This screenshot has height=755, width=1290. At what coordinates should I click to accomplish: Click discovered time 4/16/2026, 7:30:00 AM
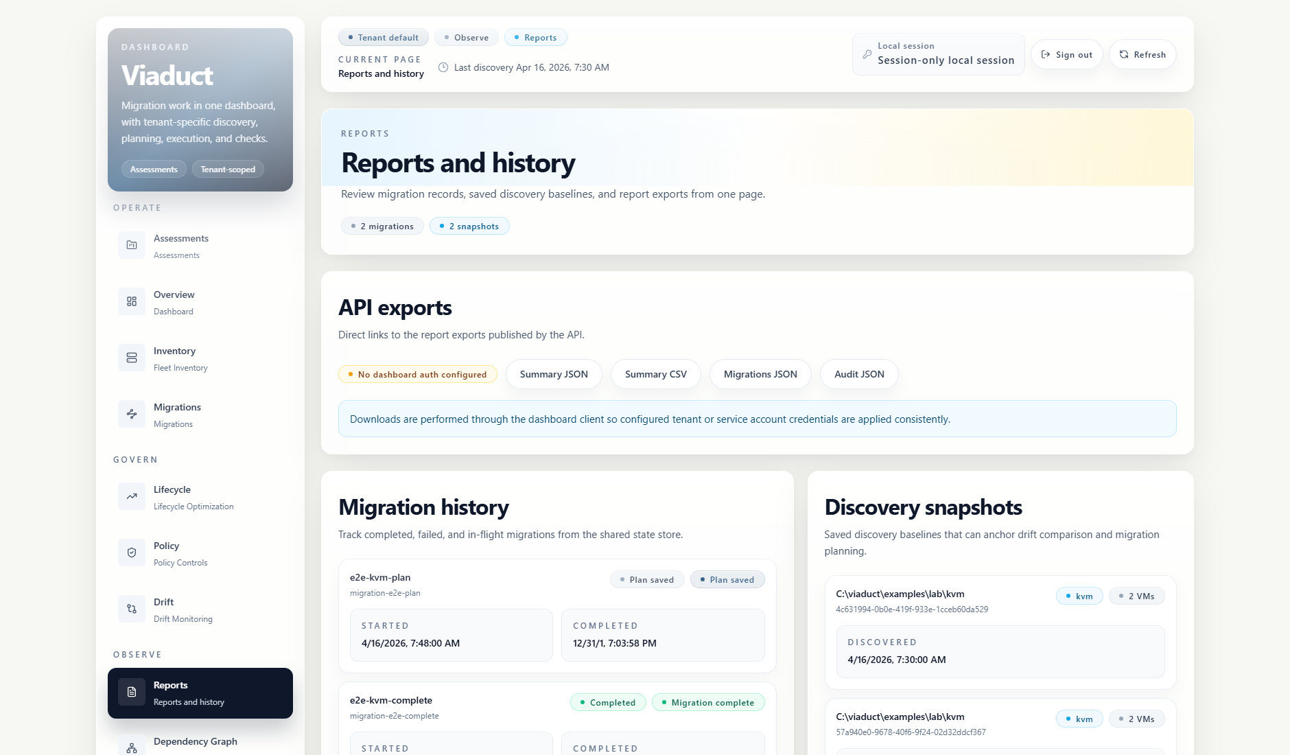897,660
